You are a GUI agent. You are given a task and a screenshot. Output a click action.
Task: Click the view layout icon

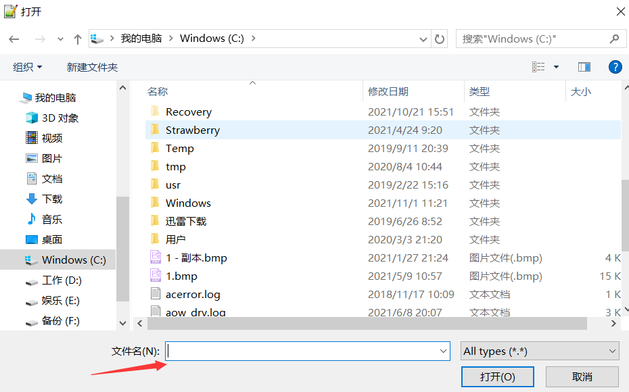(539, 67)
